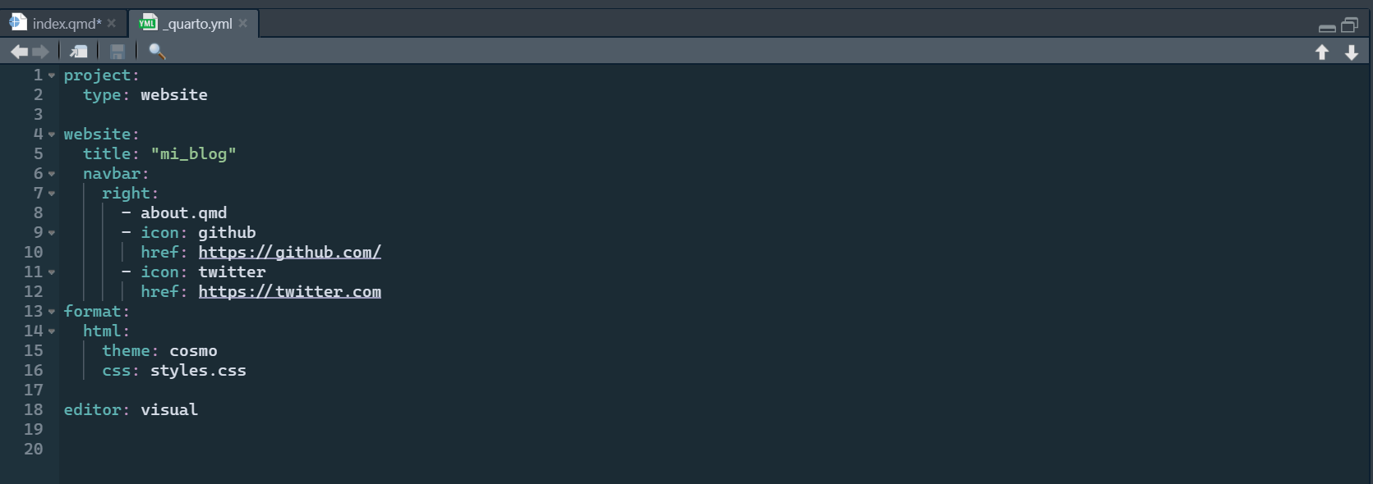Collapse the website section on line 4
The width and height of the screenshot is (1373, 484).
click(x=52, y=135)
